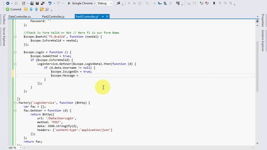The image size is (267, 150).
Task: Start debugging with the green play arrow
Action: (69, 3)
